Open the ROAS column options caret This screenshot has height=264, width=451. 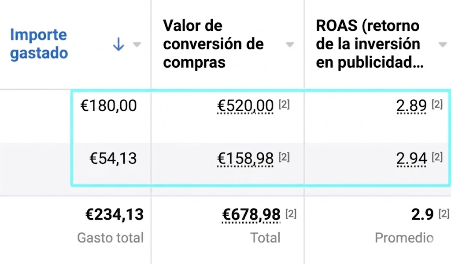point(442,44)
